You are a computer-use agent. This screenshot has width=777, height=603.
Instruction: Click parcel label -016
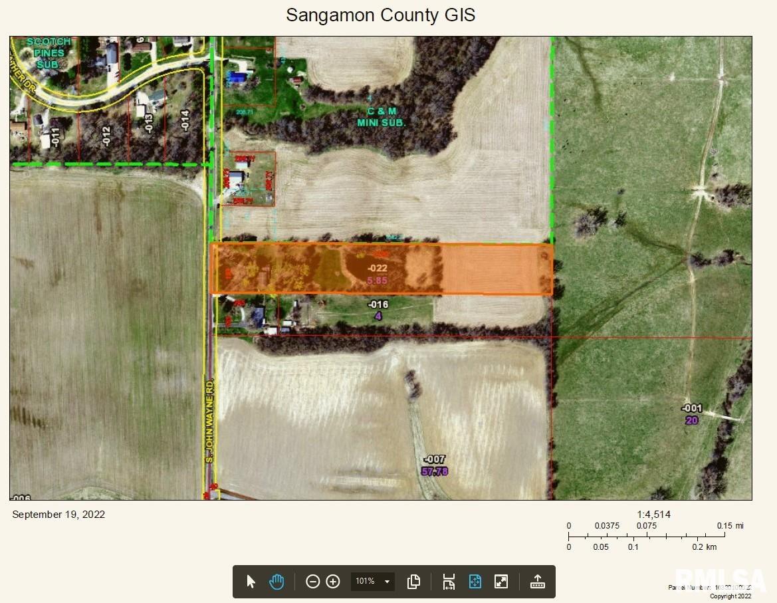click(x=378, y=304)
